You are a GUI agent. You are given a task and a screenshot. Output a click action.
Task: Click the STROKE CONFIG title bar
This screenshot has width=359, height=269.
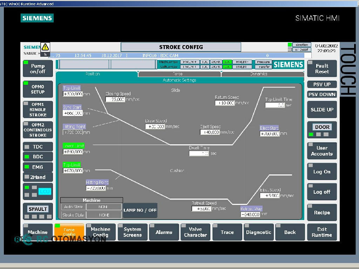(x=181, y=47)
